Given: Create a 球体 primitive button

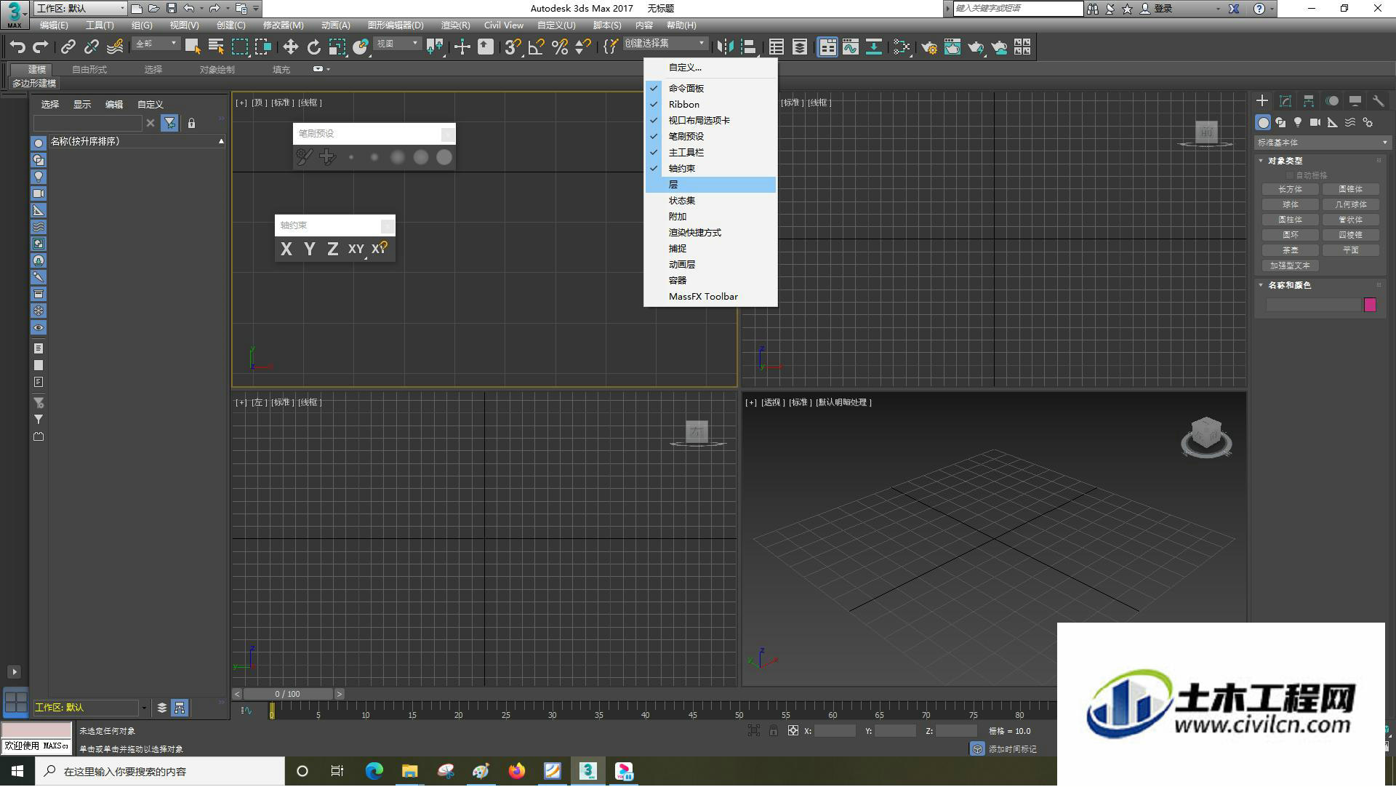Looking at the screenshot, I should pyautogui.click(x=1290, y=204).
